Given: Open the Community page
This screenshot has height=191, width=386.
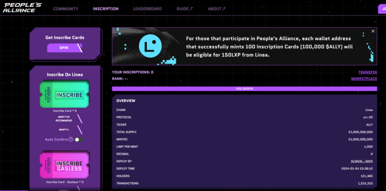Looking at the screenshot, I should pos(66,9).
